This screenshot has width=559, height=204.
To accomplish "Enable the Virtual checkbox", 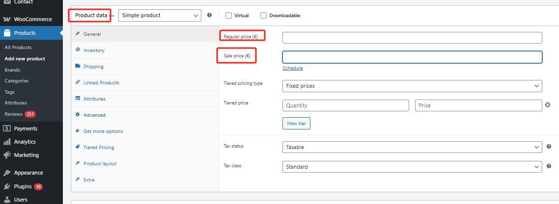I will pyautogui.click(x=228, y=15).
